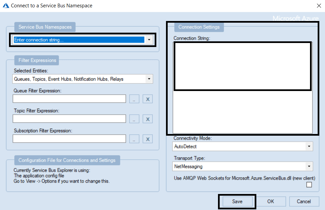Image resolution: width=325 pixels, height=210 pixels.
Task: Select the Subscription Filter Expression field
Action: tap(69, 139)
